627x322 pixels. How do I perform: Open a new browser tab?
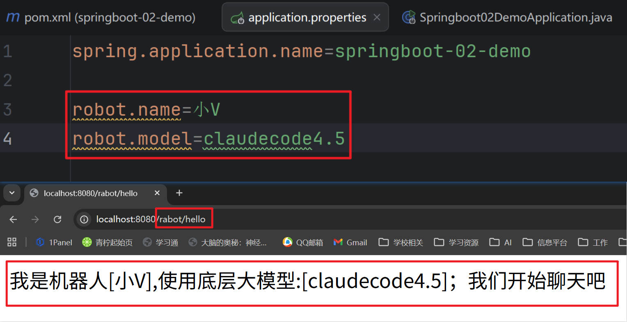click(179, 193)
